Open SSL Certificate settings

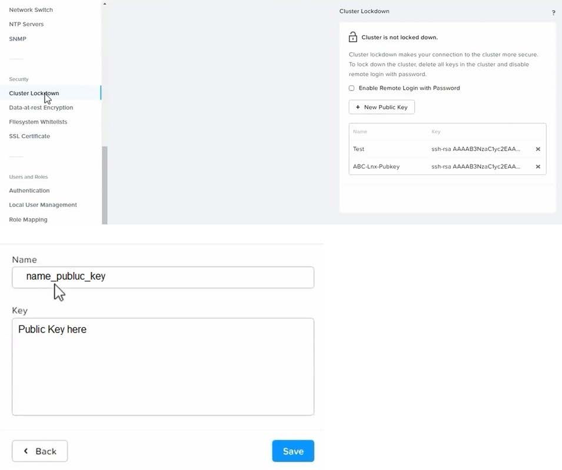point(29,136)
